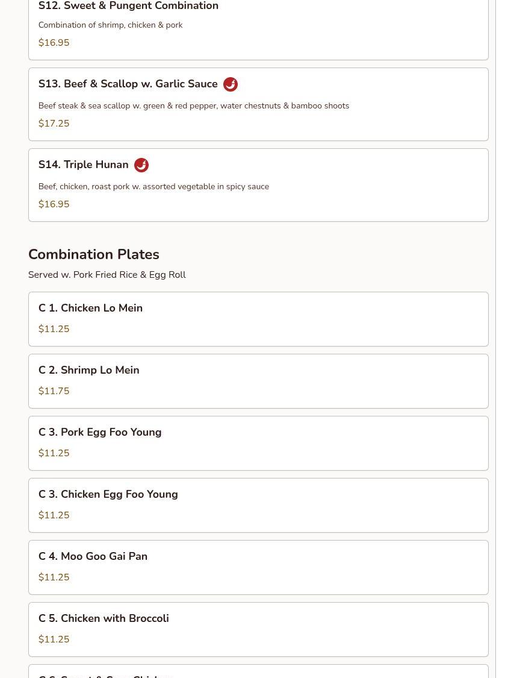Select S13. Beef & Scallop w. Garlic Sauce
The height and width of the screenshot is (678, 508).
point(128,84)
